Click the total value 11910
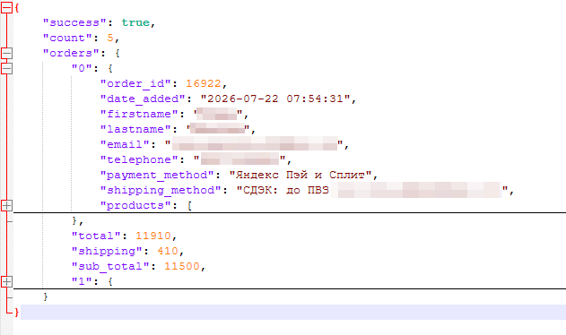The height and width of the screenshot is (335, 566). [x=153, y=236]
